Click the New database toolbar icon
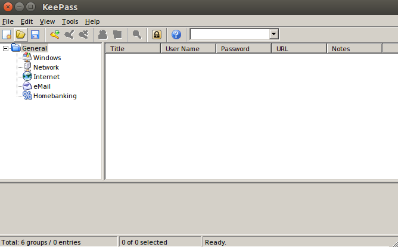The width and height of the screenshot is (398, 247). click(x=7, y=35)
